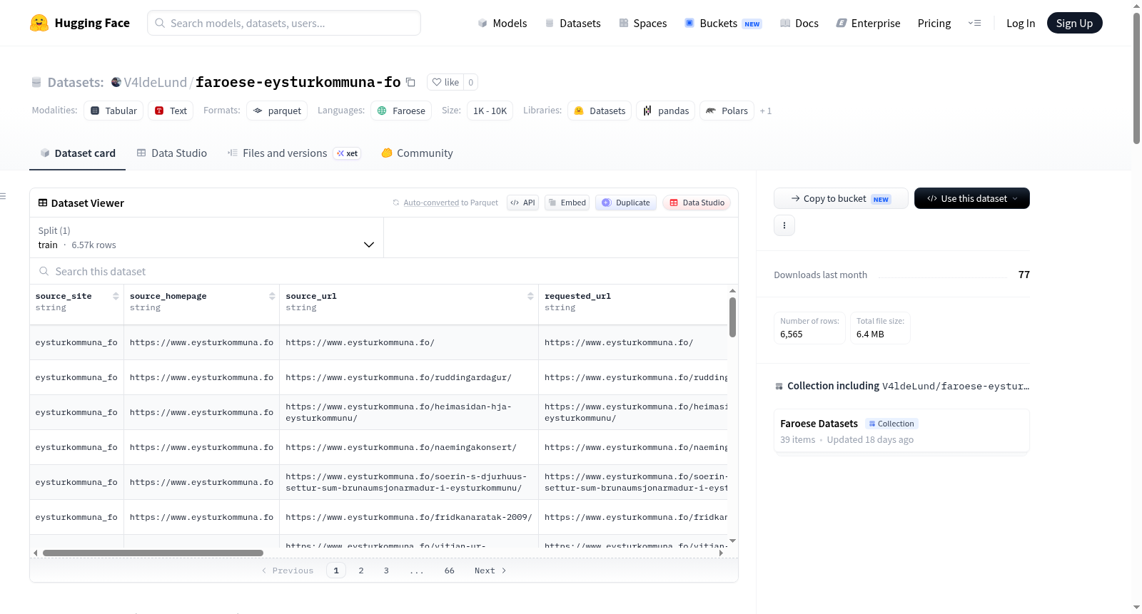
Task: Click the Collection including heading icon
Action: (x=779, y=387)
